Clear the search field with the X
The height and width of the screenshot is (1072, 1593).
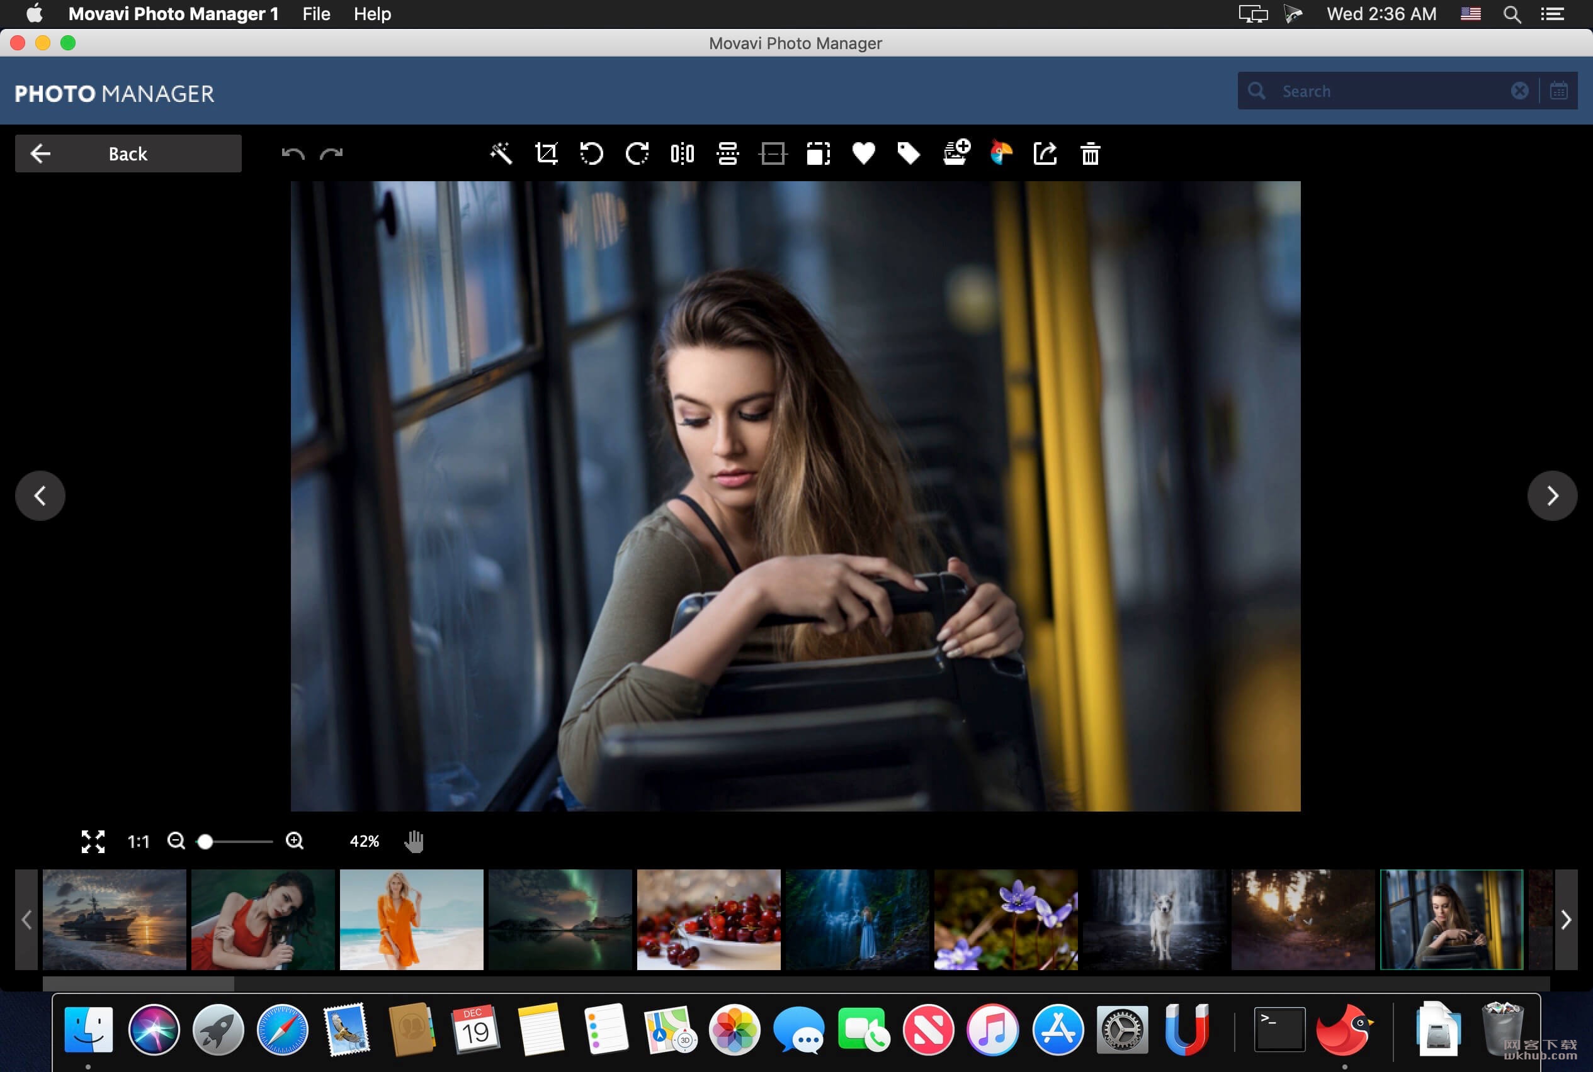1519,91
